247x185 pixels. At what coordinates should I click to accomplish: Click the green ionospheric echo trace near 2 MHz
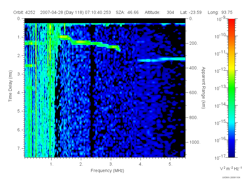[81, 42]
